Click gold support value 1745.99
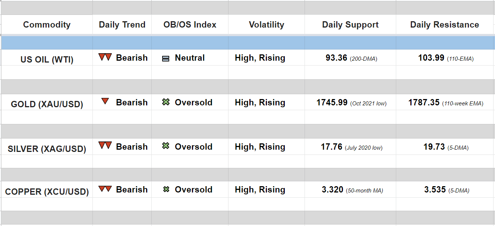The width and height of the screenshot is (495, 226). (x=332, y=102)
